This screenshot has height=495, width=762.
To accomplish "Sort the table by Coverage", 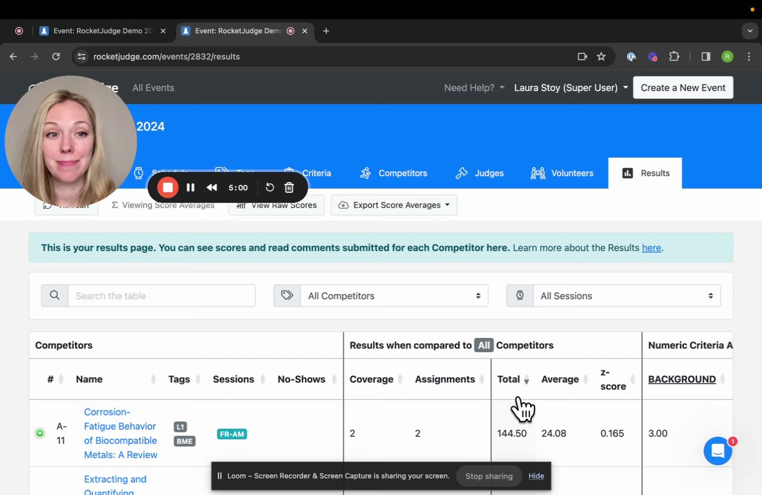I will click(376, 379).
